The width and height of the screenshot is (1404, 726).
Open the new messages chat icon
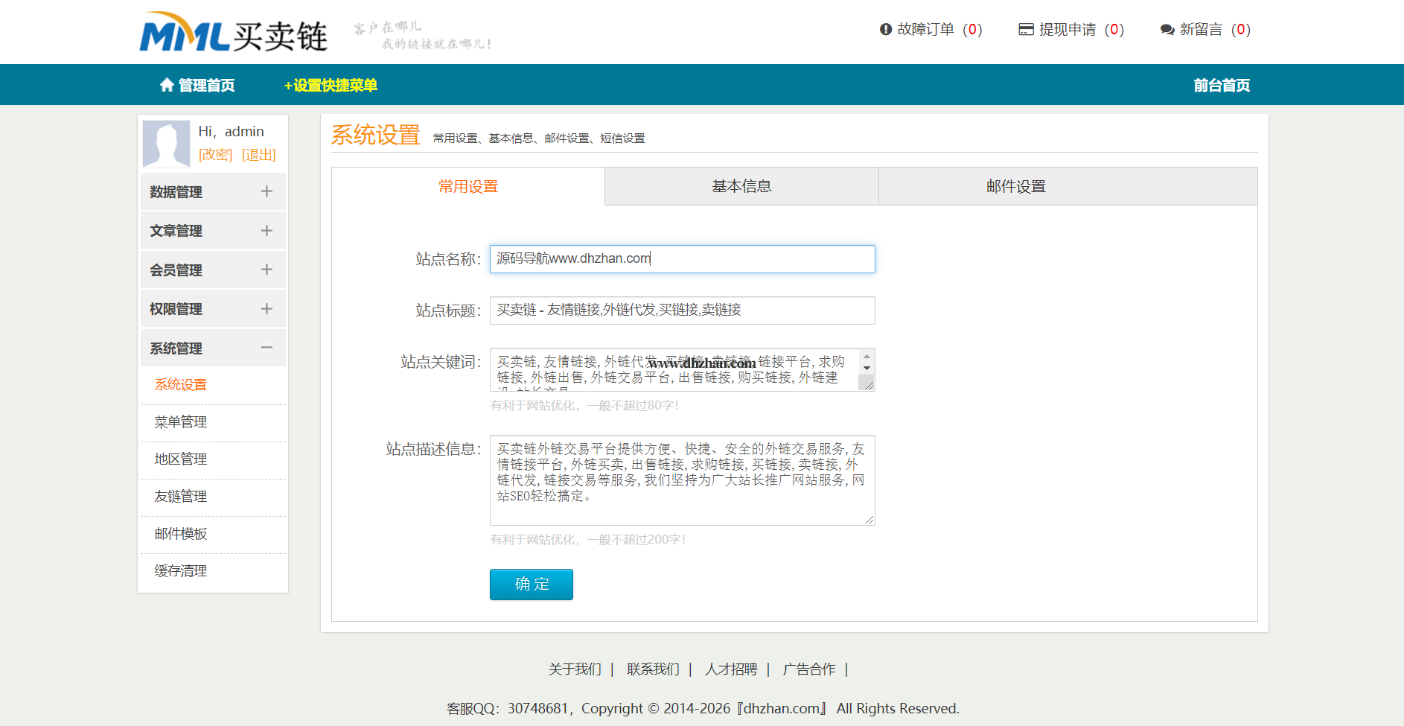coord(1167,30)
